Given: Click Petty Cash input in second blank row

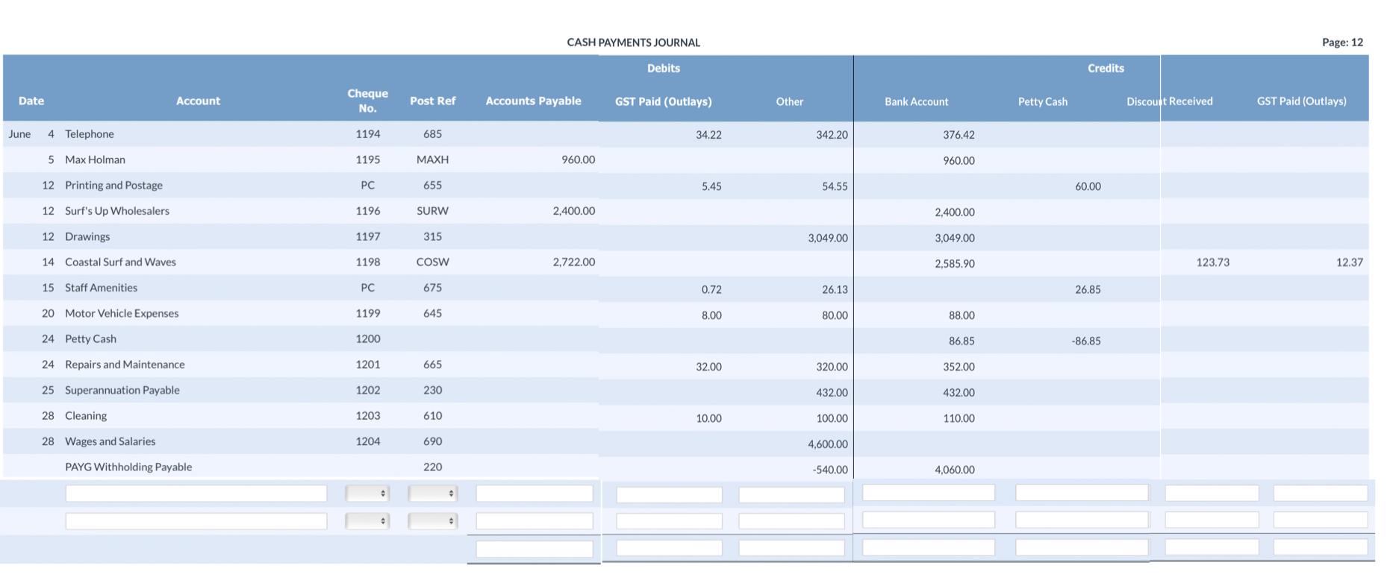Looking at the screenshot, I should point(1082,520).
